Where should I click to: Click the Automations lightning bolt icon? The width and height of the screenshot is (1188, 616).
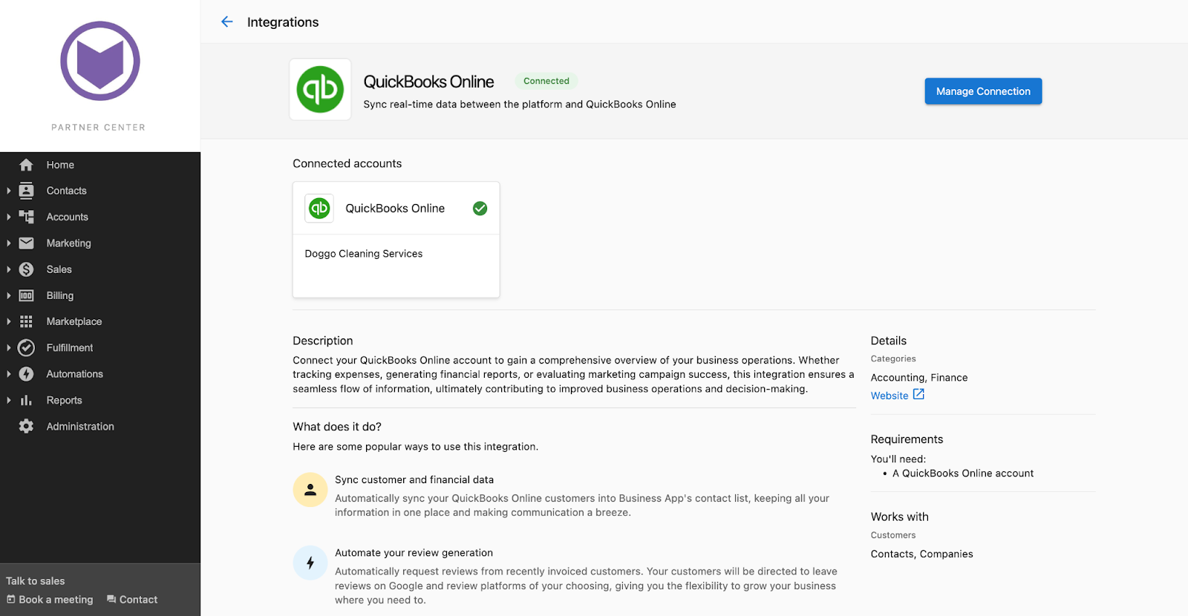click(26, 374)
